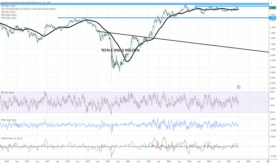Select the Mom (10, close) indicator label
Viewport: 278px width, 164px height.
9,120
